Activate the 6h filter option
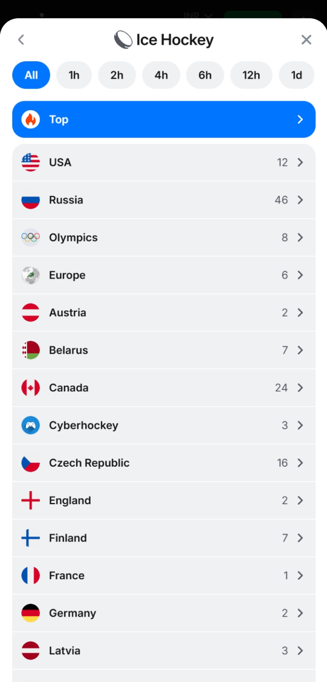The image size is (327, 682). (x=205, y=75)
